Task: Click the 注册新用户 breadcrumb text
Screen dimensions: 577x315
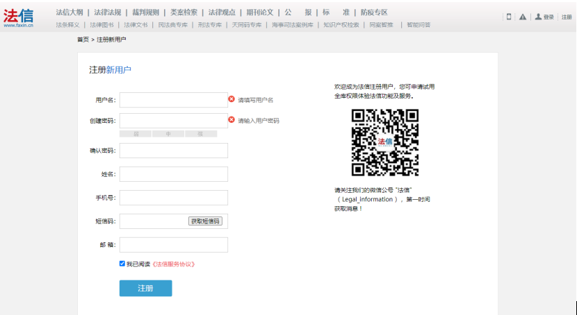Action: [111, 40]
